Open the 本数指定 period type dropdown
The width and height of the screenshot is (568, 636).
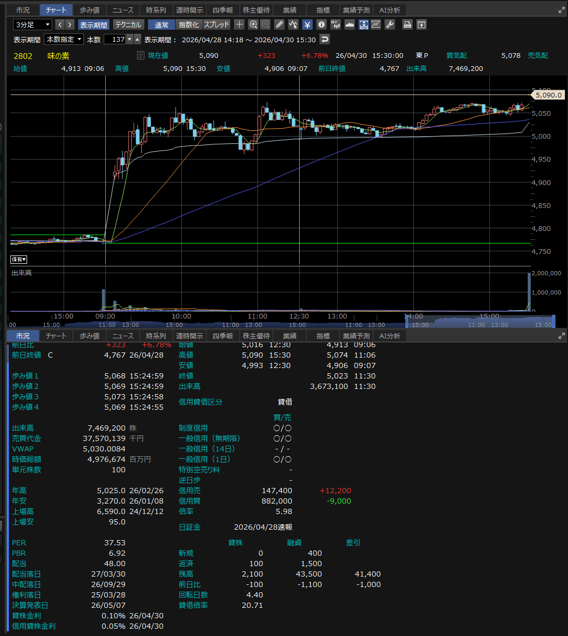click(64, 40)
